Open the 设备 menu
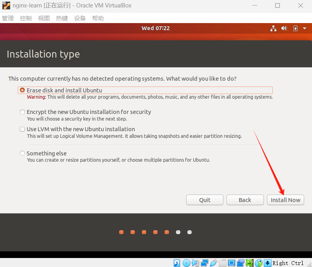Image resolution: width=312 pixels, height=267 pixels. point(80,18)
